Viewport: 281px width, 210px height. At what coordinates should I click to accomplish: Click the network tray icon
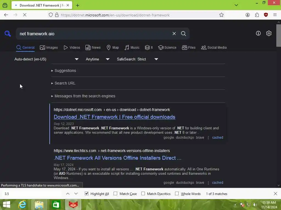coord(249,205)
